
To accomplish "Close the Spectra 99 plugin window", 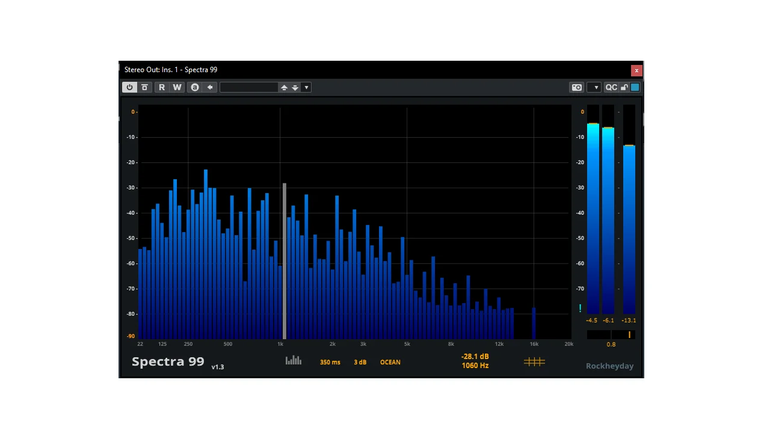I will pyautogui.click(x=636, y=70).
